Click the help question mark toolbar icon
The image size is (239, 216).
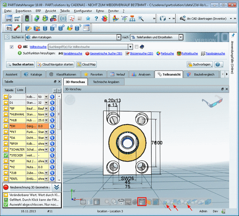96,18
